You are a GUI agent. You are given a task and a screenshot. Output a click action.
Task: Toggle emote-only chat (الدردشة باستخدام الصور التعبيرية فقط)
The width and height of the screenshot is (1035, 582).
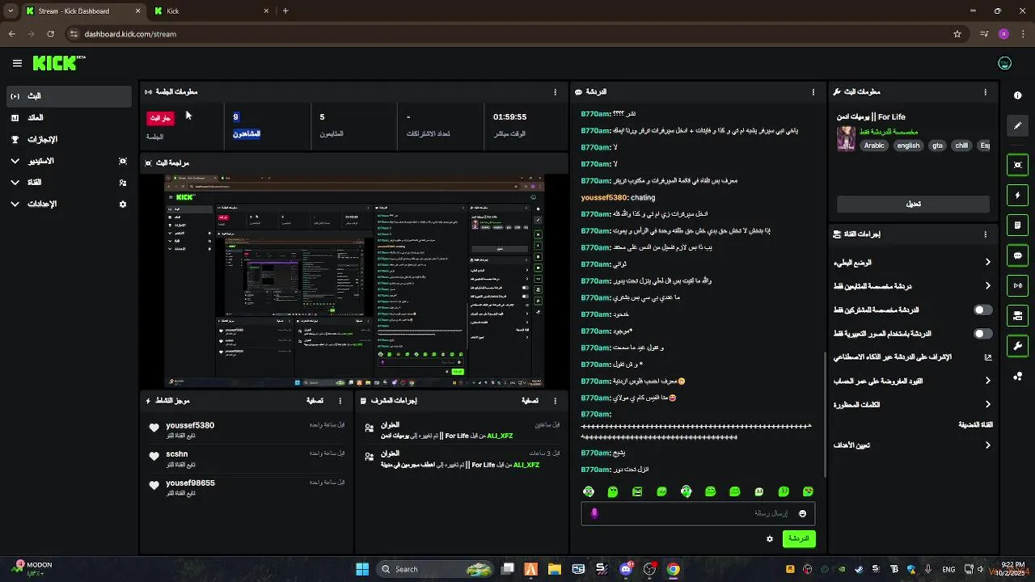point(982,333)
